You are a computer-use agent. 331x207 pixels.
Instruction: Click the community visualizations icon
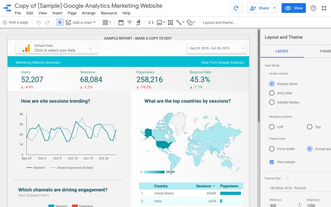105,22
